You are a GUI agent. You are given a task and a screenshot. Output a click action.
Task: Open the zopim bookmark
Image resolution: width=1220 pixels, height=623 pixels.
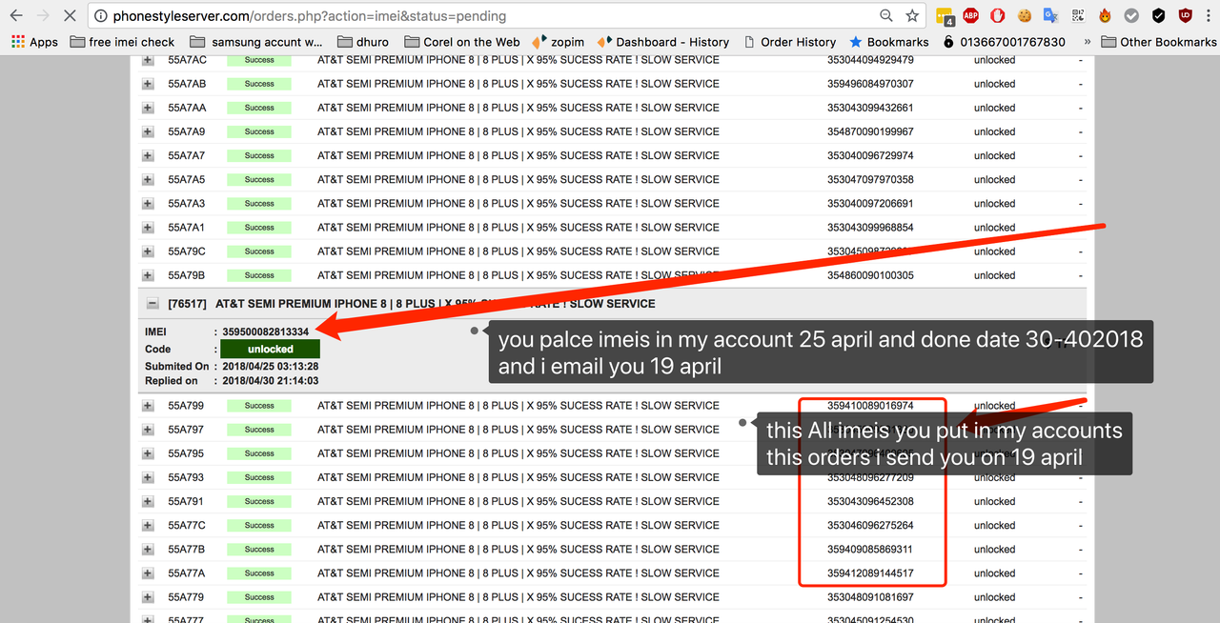click(x=558, y=42)
